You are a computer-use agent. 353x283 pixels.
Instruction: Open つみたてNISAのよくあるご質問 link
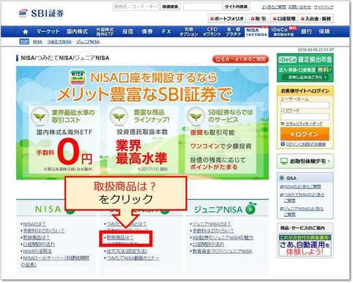[304, 198]
